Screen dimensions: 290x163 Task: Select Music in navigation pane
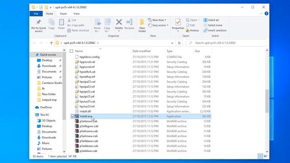coord(45,143)
